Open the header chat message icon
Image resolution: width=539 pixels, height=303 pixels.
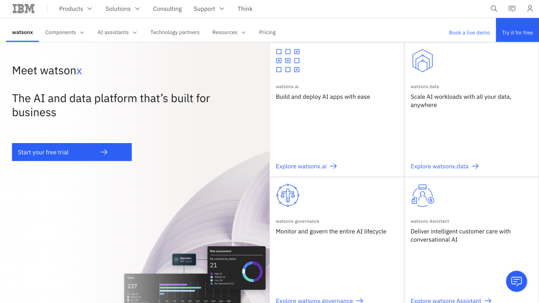pos(512,8)
